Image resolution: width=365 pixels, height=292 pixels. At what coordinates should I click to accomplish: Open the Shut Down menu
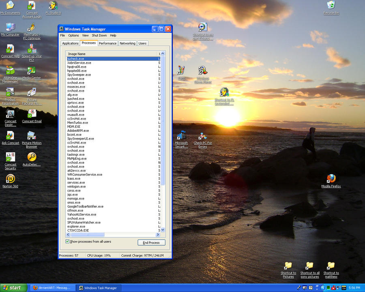coord(99,35)
